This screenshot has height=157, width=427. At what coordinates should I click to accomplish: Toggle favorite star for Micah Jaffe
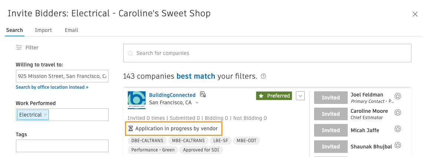pyautogui.click(x=398, y=129)
